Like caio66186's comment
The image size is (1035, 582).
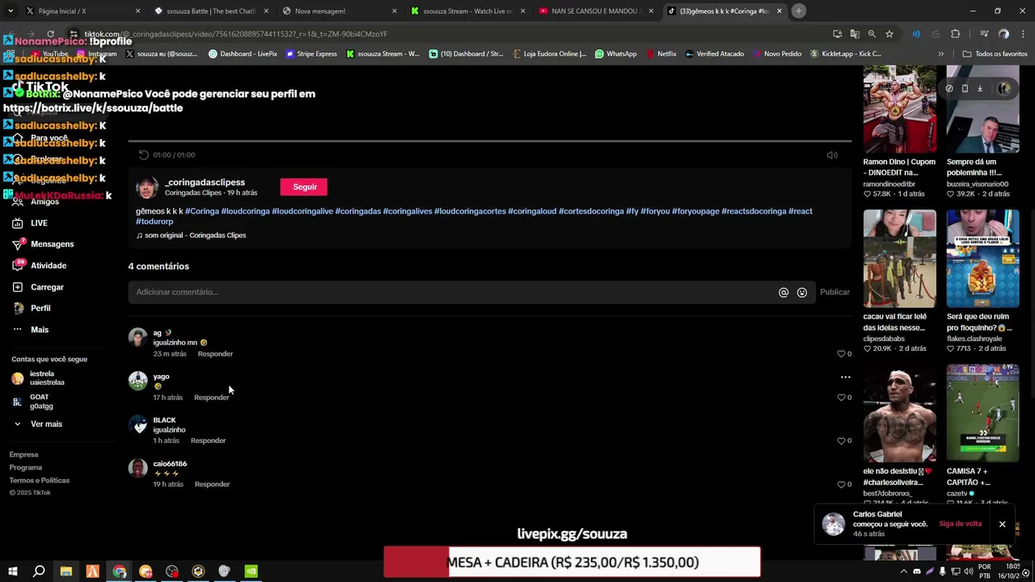842,485
